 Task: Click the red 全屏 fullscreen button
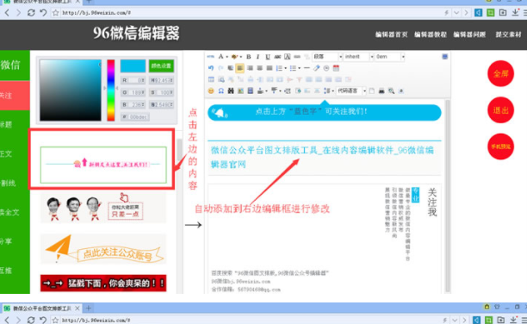tap(500, 74)
